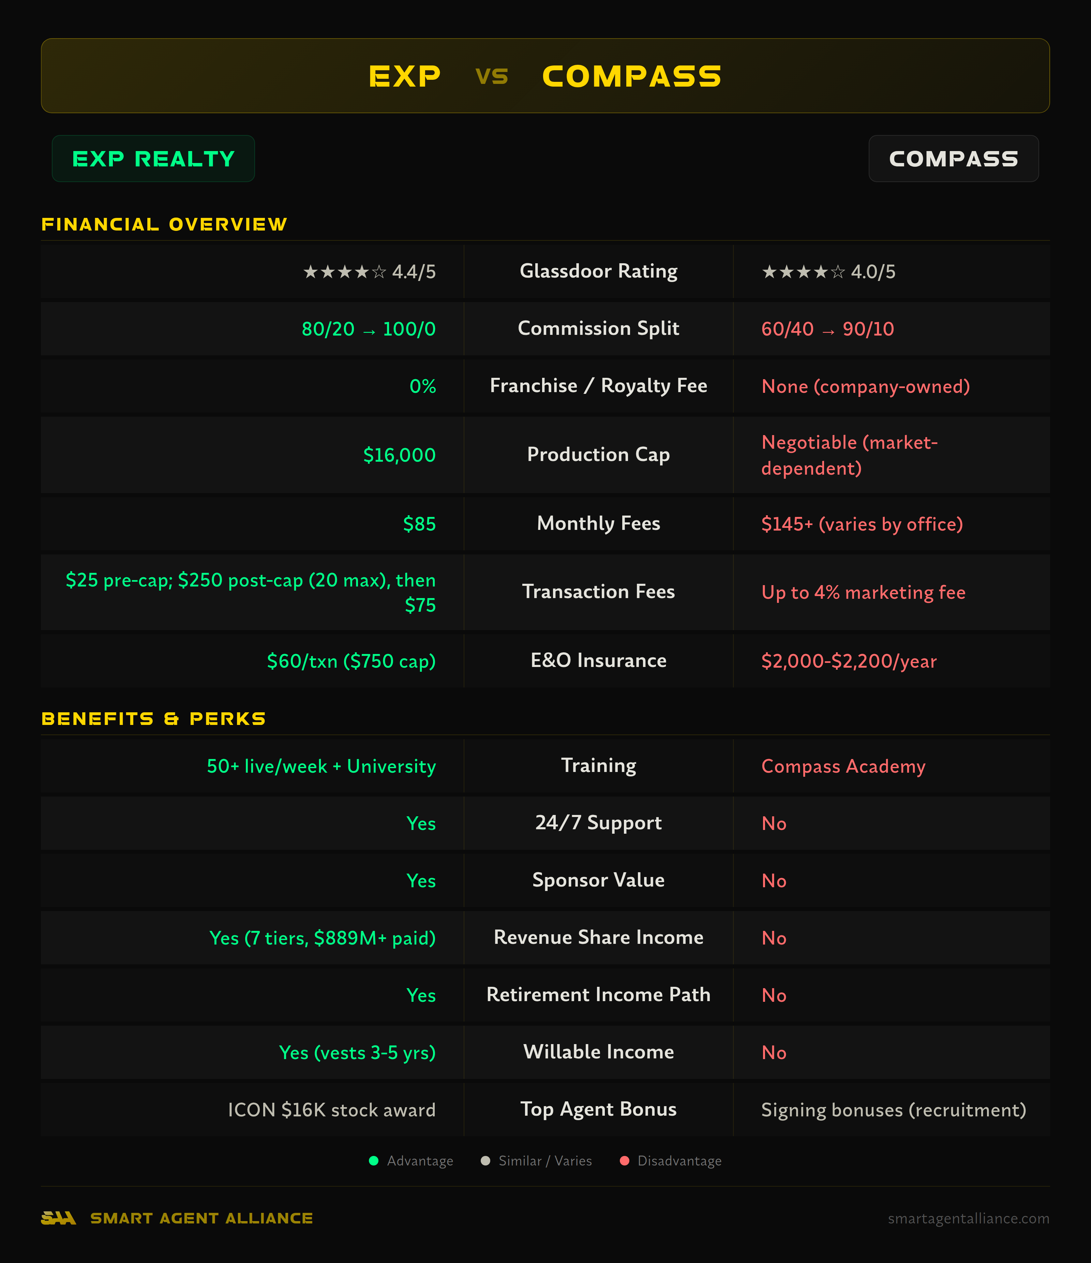The height and width of the screenshot is (1263, 1091).
Task: Click the red Disadvantage legend dot
Action: (x=625, y=1161)
